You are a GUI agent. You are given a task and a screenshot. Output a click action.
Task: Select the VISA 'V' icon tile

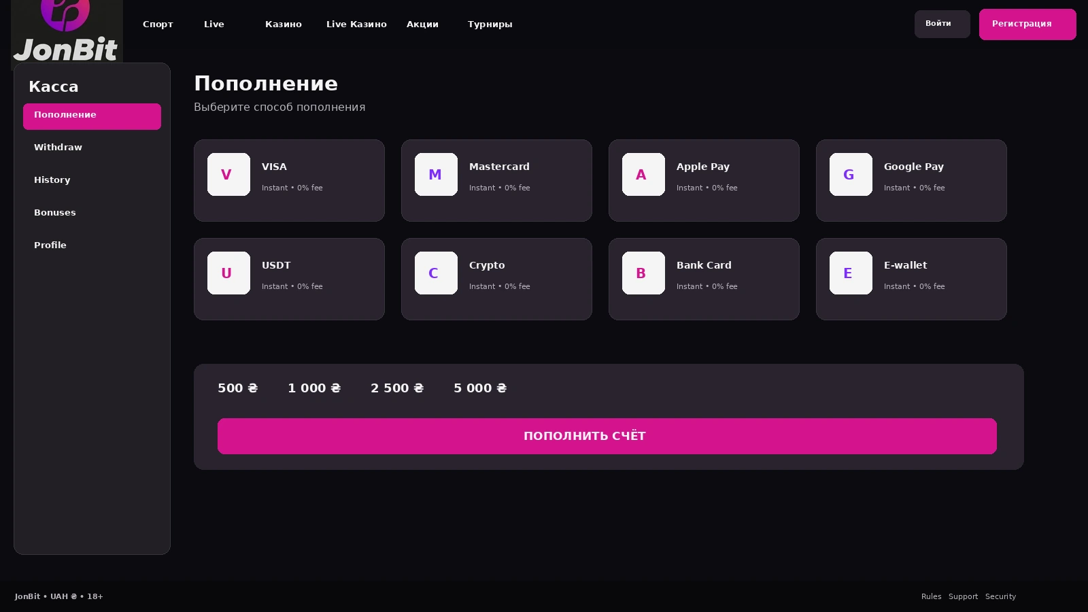pyautogui.click(x=228, y=175)
